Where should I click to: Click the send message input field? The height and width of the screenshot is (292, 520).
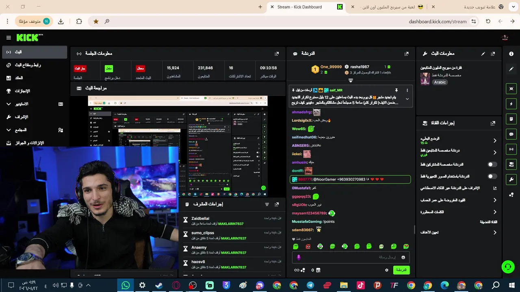coord(351,257)
